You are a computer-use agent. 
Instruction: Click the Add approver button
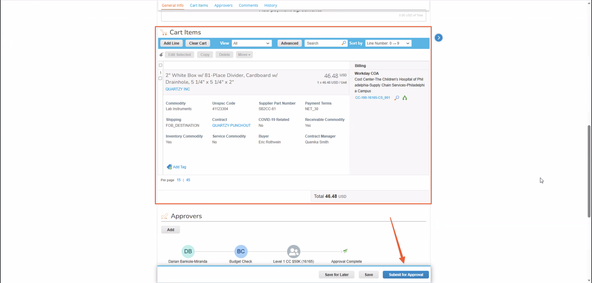pos(171,230)
